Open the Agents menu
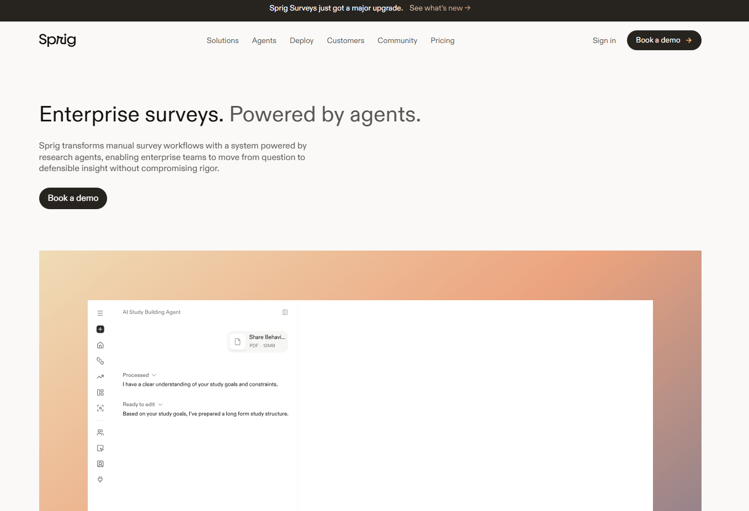The height and width of the screenshot is (511, 749). [264, 40]
